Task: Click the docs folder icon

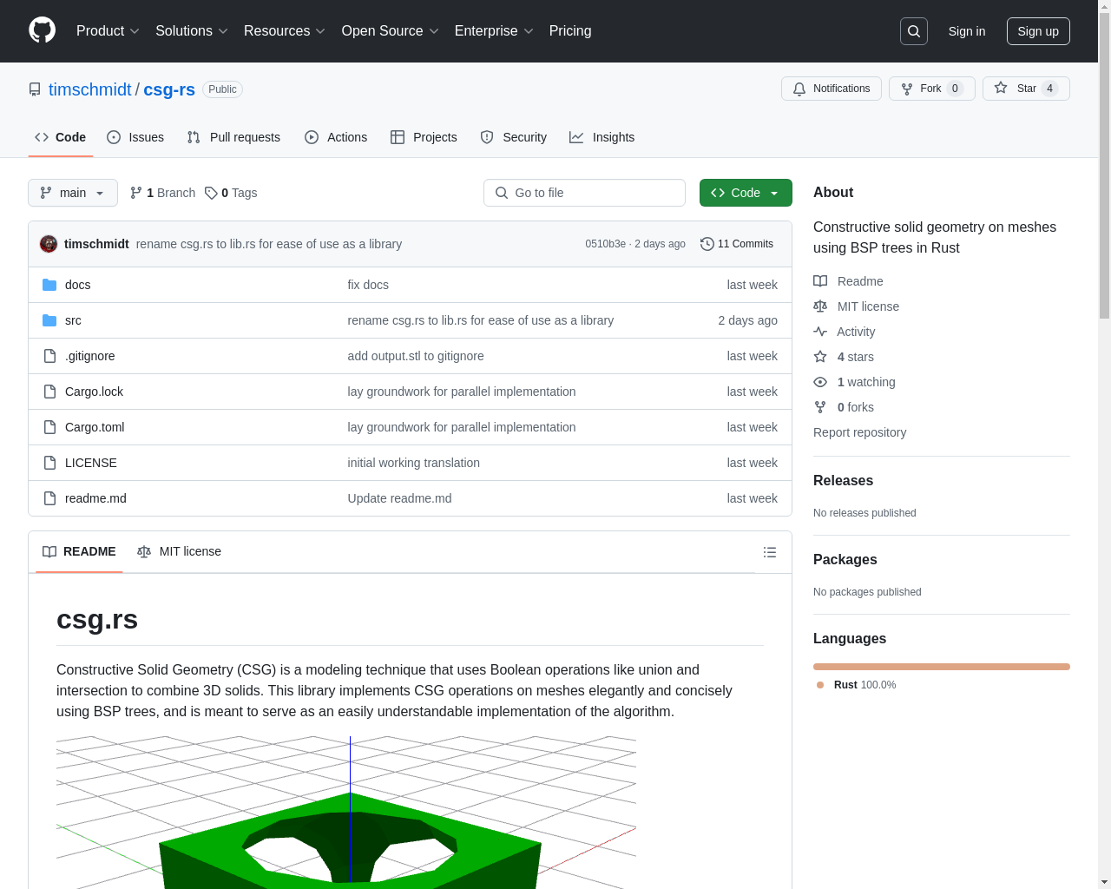Action: point(49,285)
